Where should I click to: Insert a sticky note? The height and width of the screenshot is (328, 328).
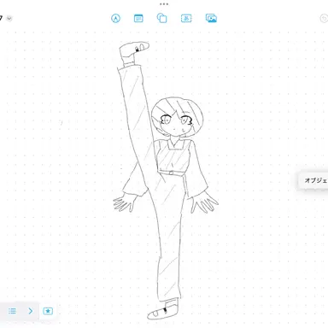[x=138, y=19]
